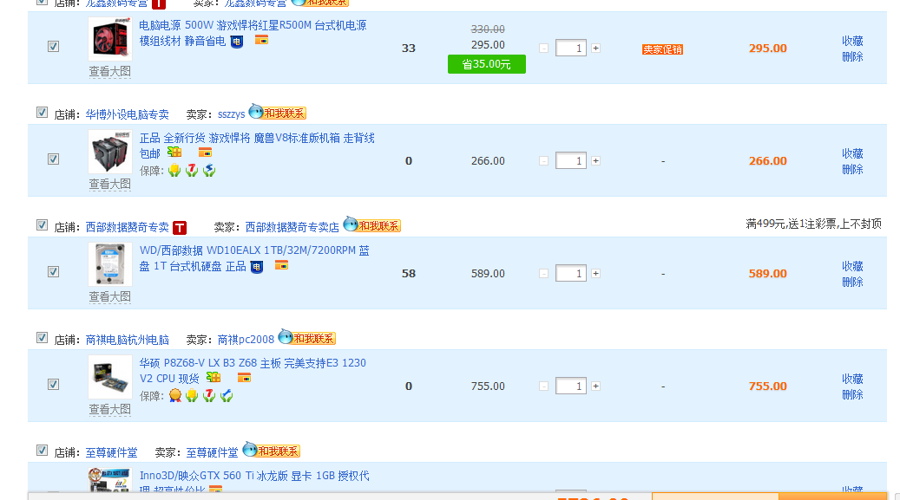Toggle the 华博外设电脑专卖 shop checkbox

(42, 113)
